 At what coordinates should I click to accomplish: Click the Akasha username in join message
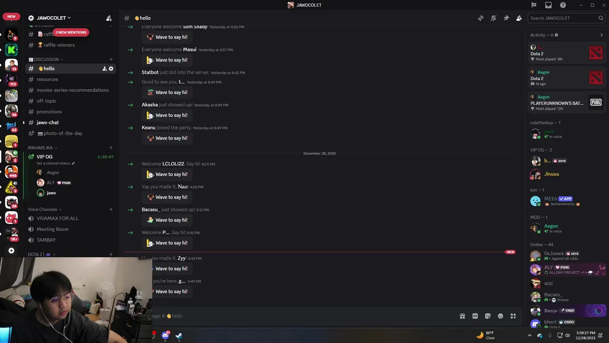(x=149, y=105)
